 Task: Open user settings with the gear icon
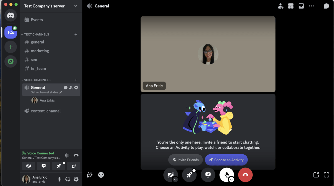(76, 179)
